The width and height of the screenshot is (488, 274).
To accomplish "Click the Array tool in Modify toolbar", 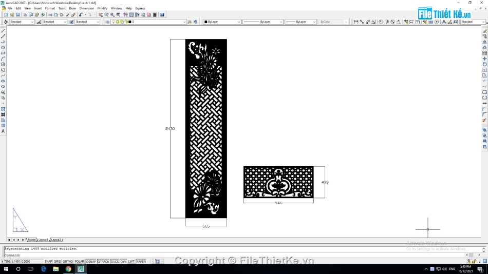I will 484,53.
